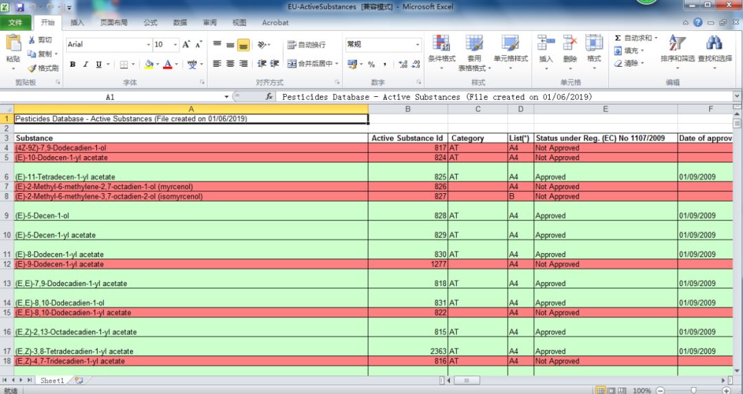This screenshot has height=394, width=743.
Task: Expand the font size dropdown
Action: [x=176, y=45]
